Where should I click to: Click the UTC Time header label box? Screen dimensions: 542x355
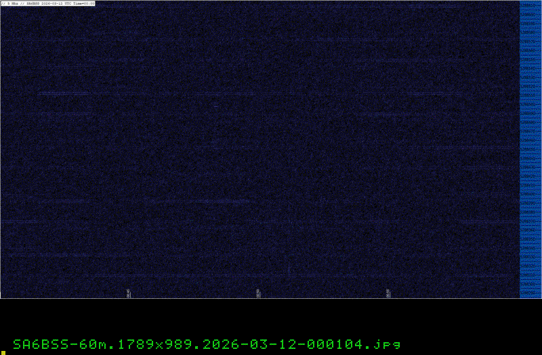pyautogui.click(x=48, y=3)
